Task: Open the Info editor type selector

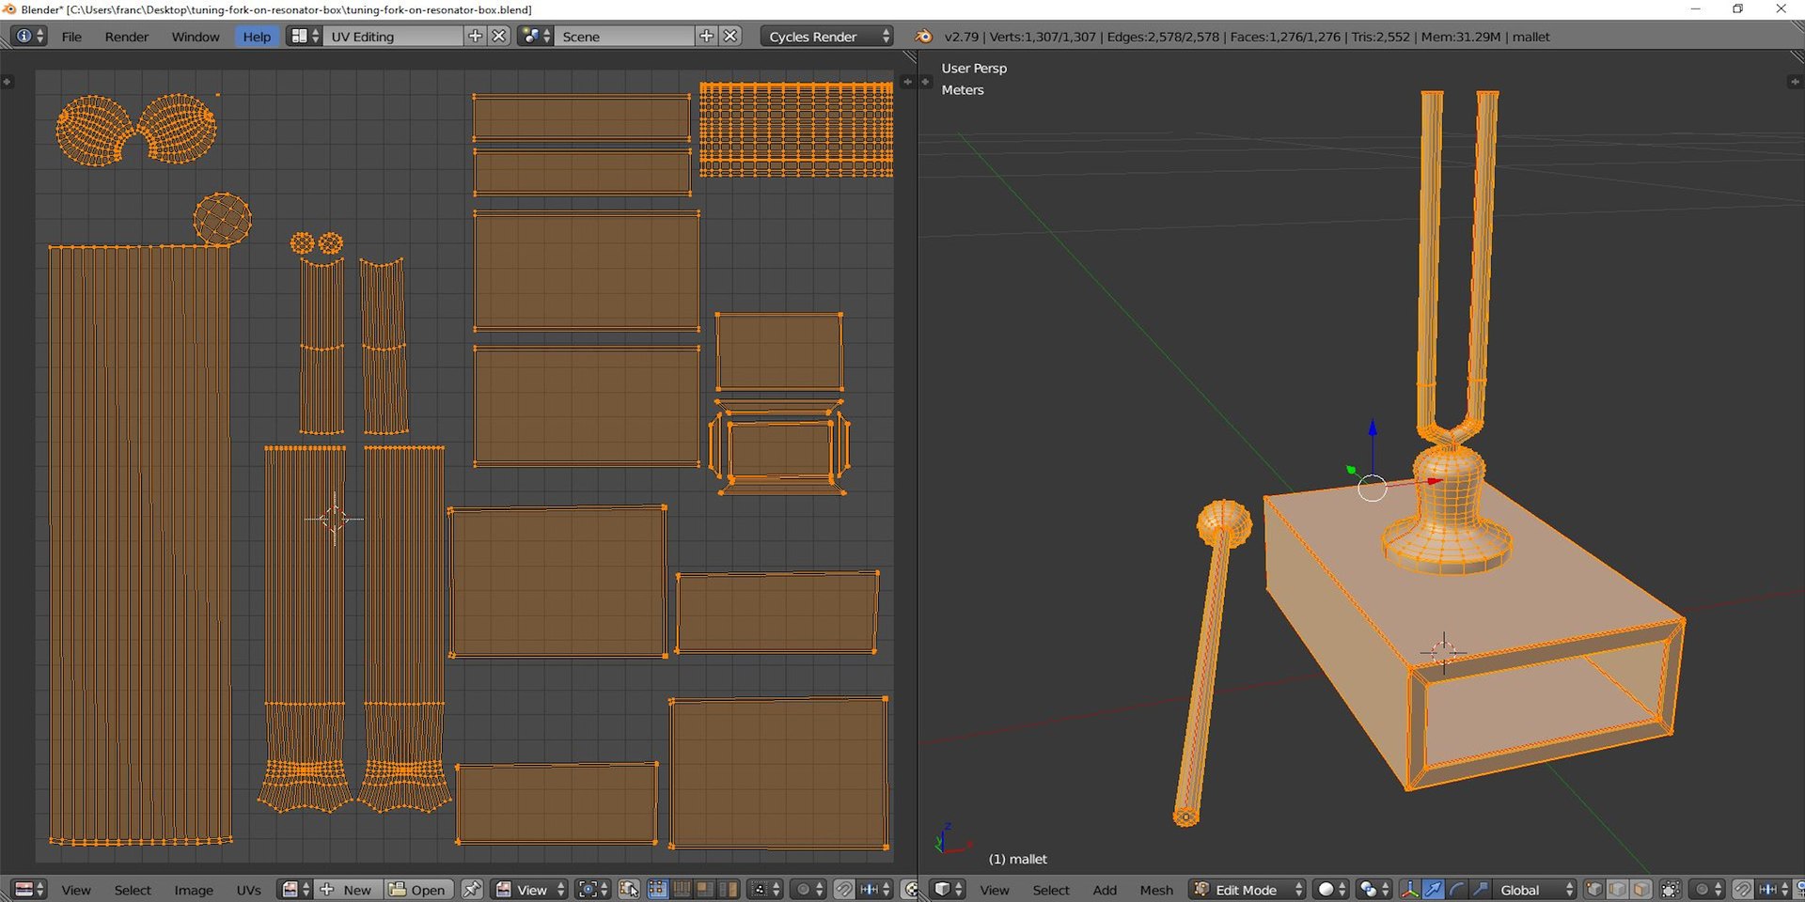Action: (x=27, y=36)
